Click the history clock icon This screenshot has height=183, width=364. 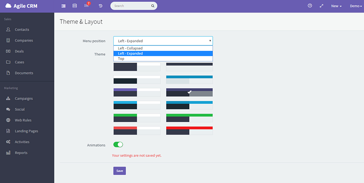tap(100, 6)
